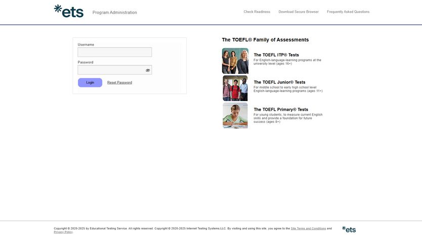
Task: Go to Frequently Asked Questions
Action: 348,12
